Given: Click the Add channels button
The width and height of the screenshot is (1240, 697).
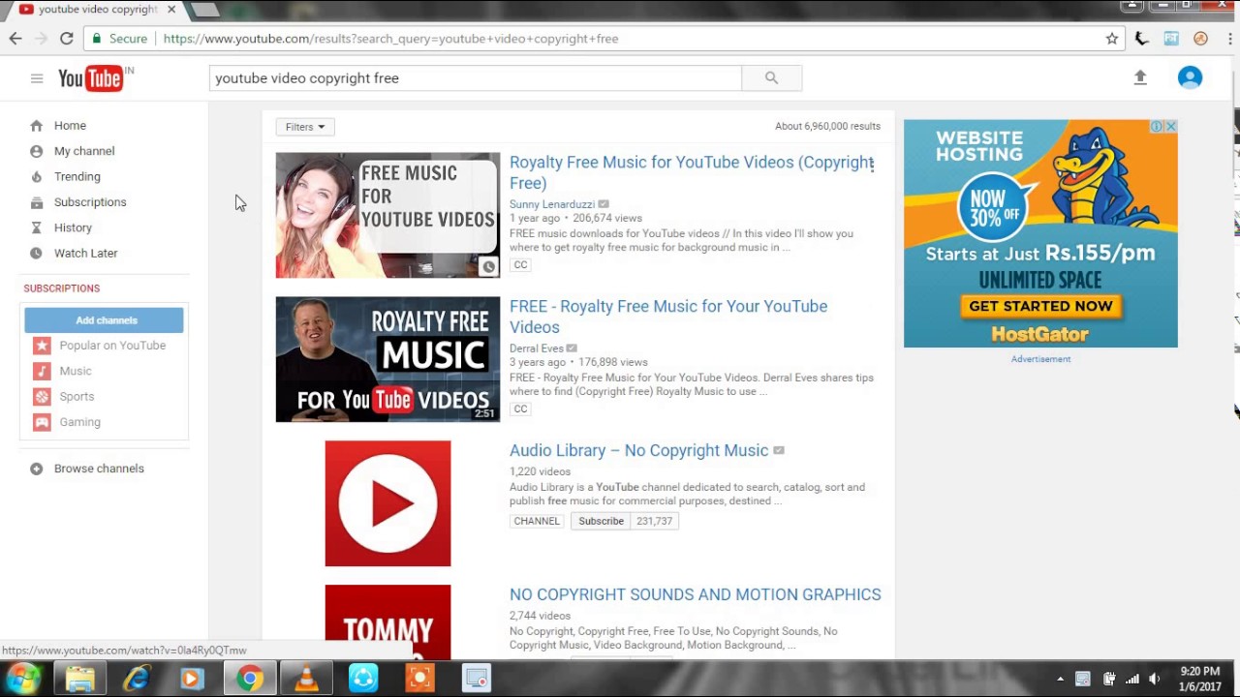Looking at the screenshot, I should pos(104,320).
